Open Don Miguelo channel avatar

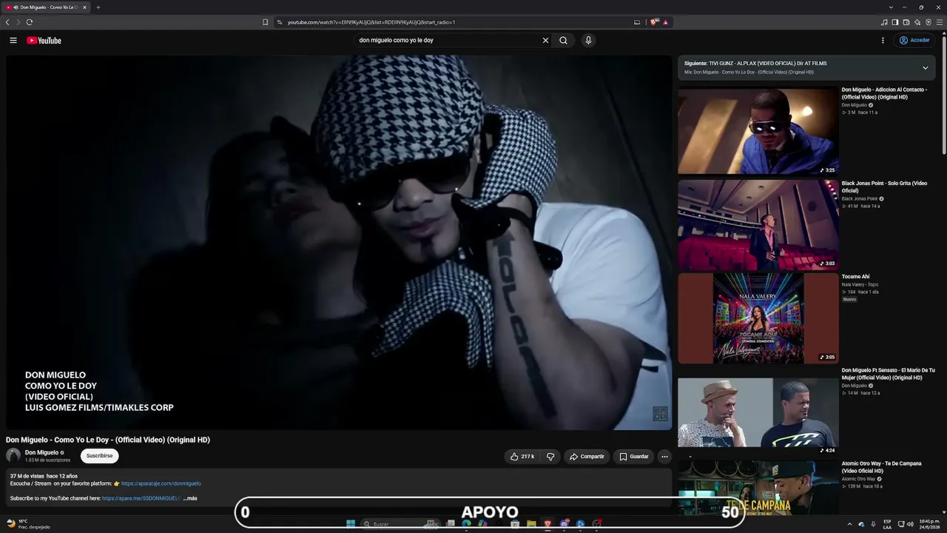(13, 456)
